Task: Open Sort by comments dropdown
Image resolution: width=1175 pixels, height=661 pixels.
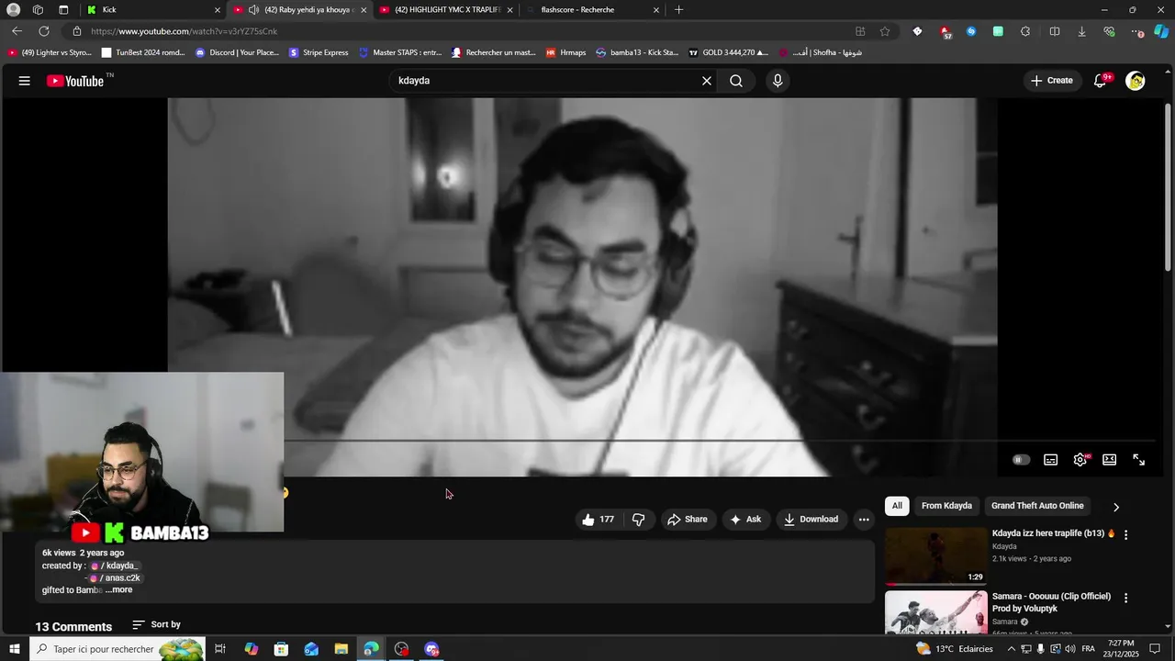Action: 156,624
